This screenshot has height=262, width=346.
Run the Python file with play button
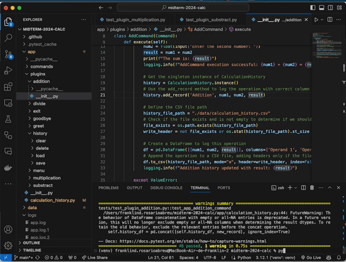pos(316,20)
